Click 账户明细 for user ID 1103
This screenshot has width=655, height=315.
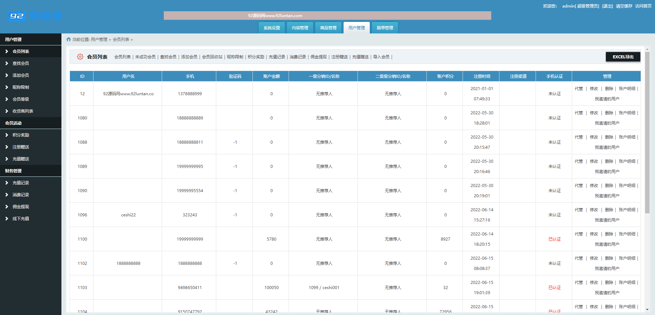point(627,282)
